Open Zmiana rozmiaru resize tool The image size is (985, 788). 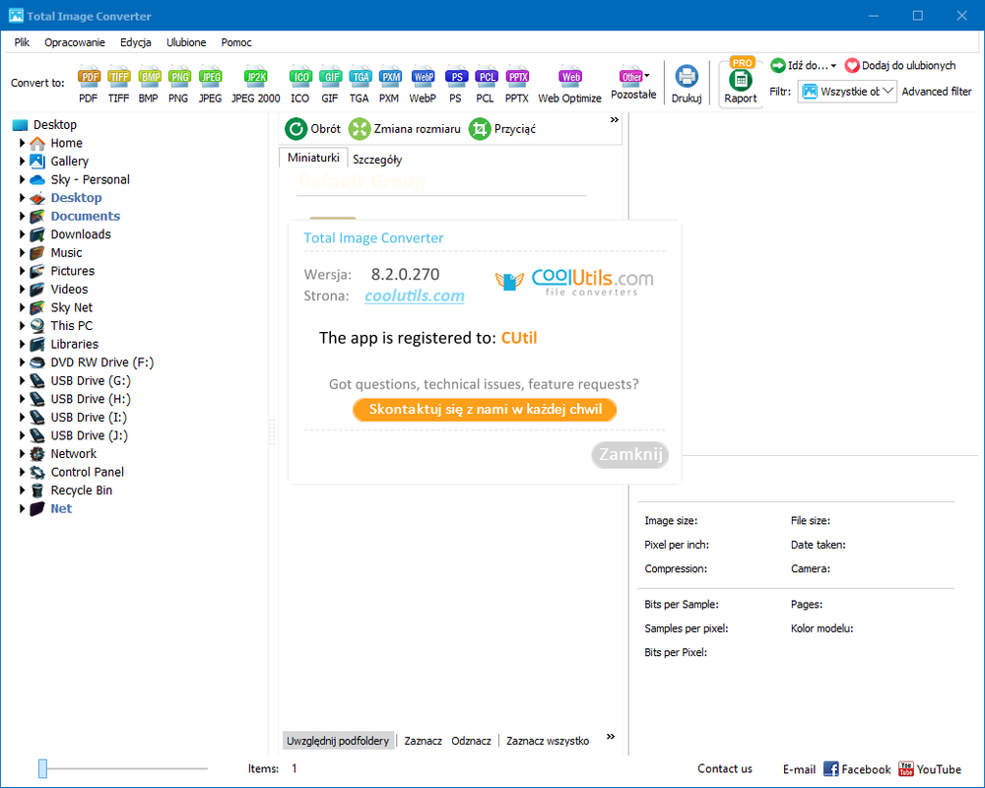pyautogui.click(x=405, y=129)
